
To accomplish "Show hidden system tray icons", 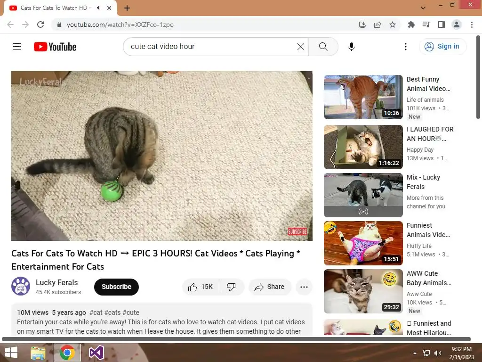I will [415, 353].
